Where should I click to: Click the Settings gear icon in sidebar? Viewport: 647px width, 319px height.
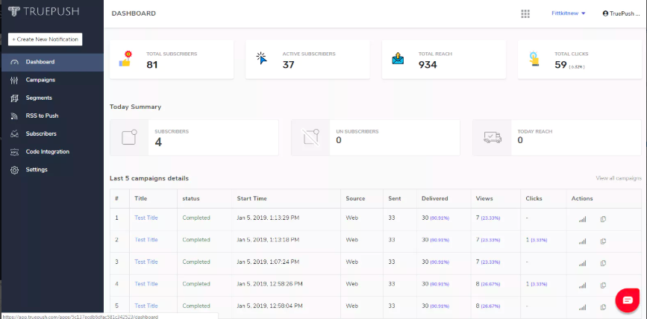14,170
